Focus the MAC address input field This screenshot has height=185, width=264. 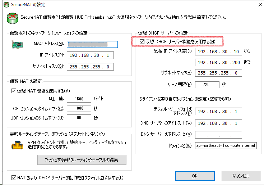pyautogui.click(x=92, y=44)
